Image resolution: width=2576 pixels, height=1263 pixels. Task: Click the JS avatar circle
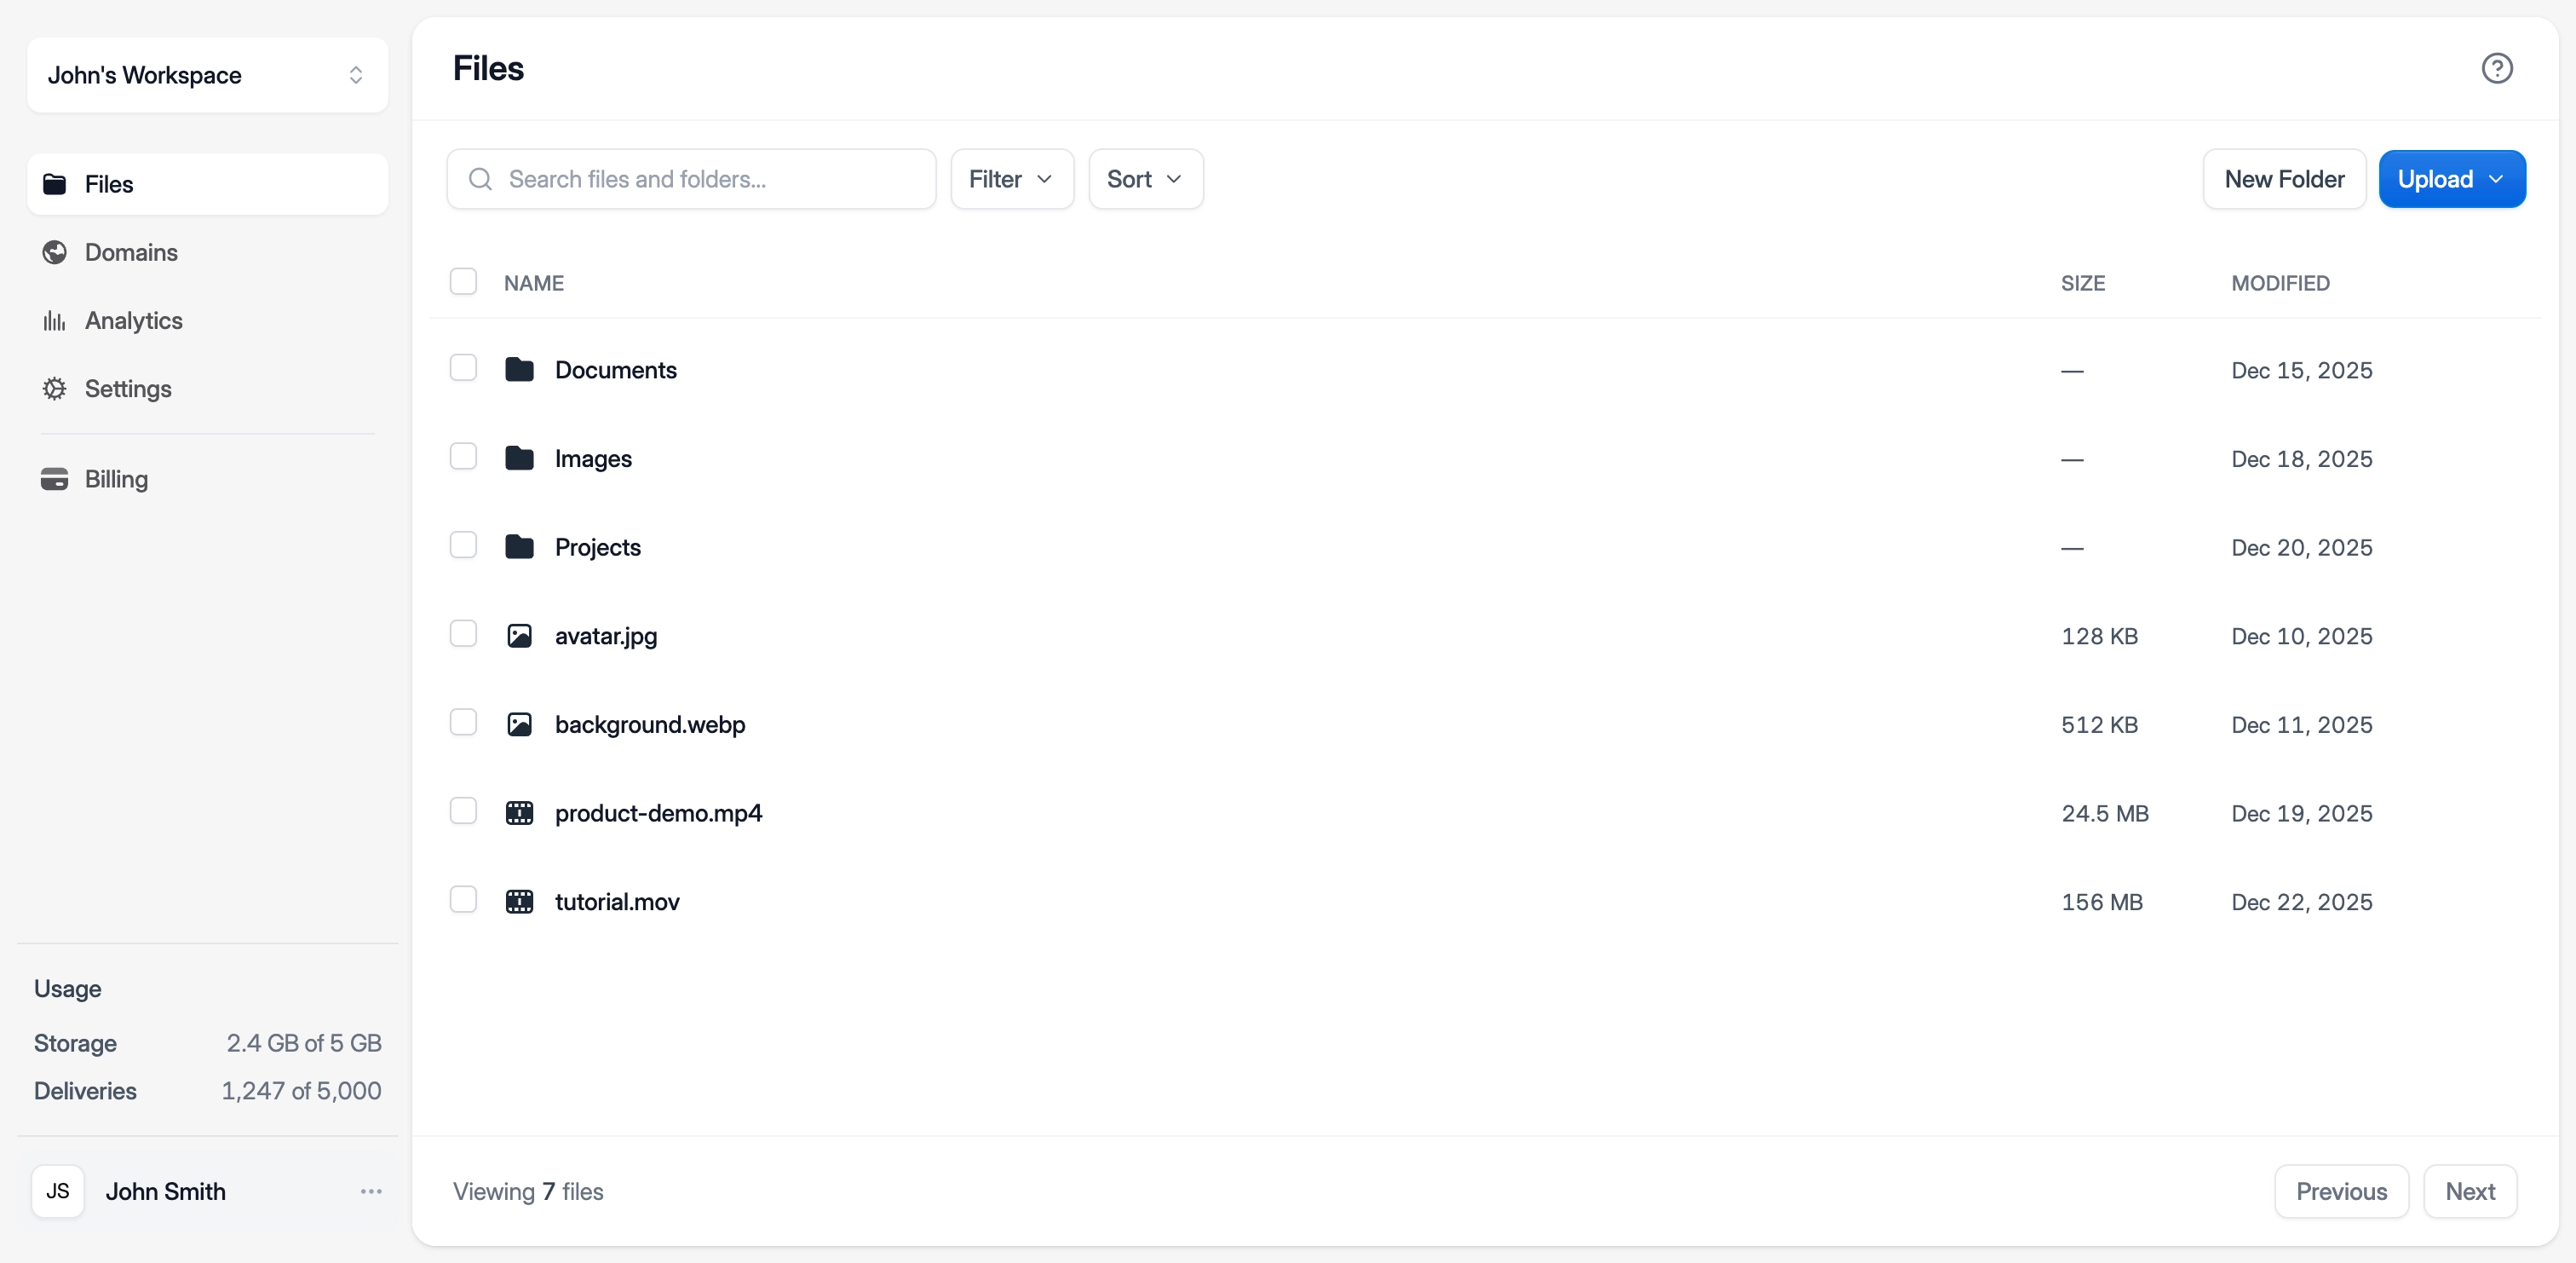pyautogui.click(x=58, y=1191)
